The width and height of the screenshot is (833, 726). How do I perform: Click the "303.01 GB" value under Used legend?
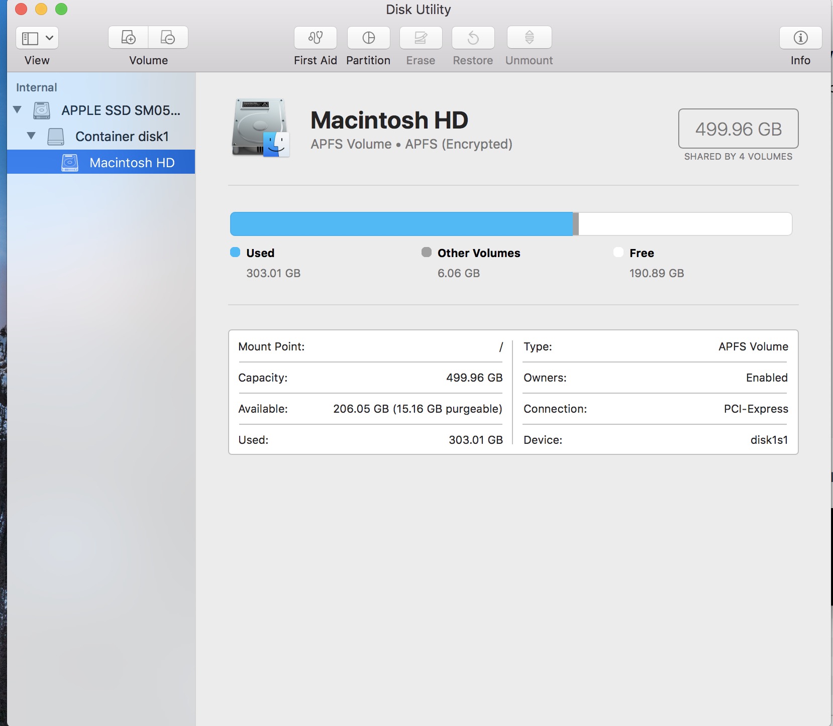pyautogui.click(x=273, y=273)
